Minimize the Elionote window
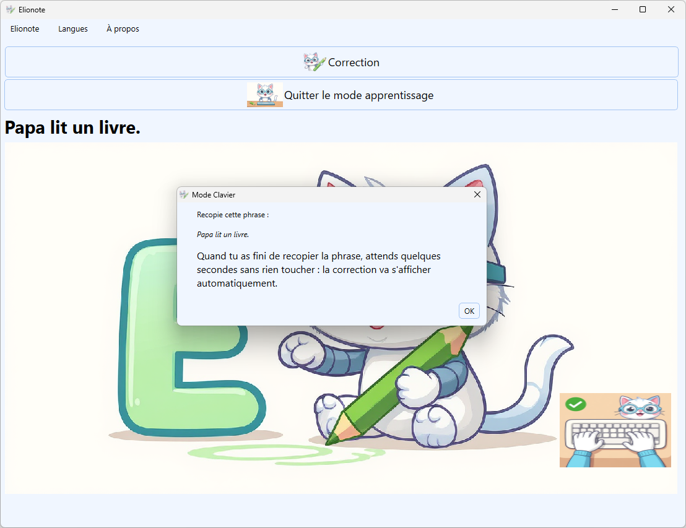This screenshot has height=528, width=686. [615, 9]
